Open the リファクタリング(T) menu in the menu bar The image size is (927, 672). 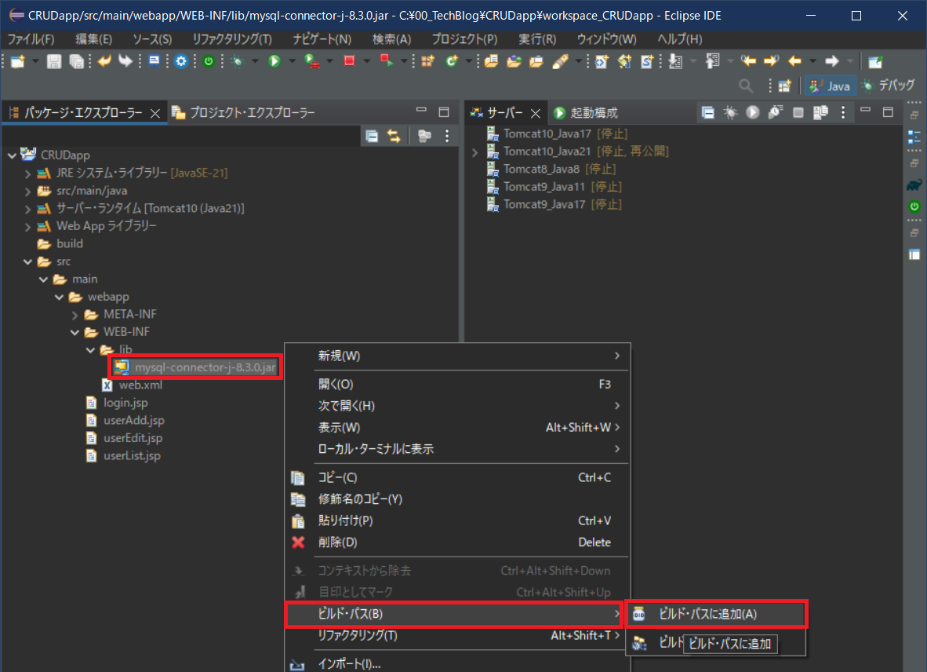[232, 39]
